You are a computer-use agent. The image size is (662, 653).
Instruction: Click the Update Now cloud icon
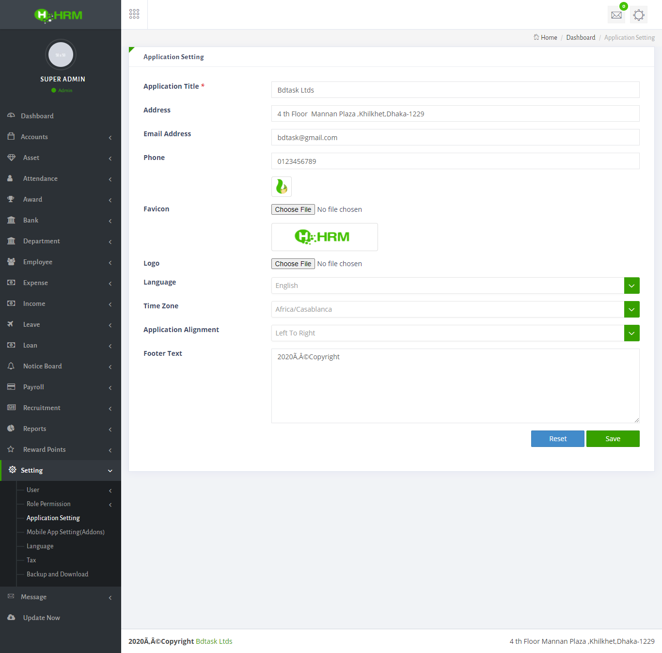12,617
